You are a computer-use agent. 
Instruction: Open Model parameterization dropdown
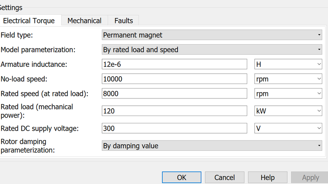[x=212, y=50]
